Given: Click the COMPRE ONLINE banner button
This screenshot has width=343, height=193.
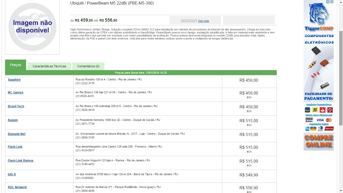Looking at the screenshot, I should [x=319, y=141].
